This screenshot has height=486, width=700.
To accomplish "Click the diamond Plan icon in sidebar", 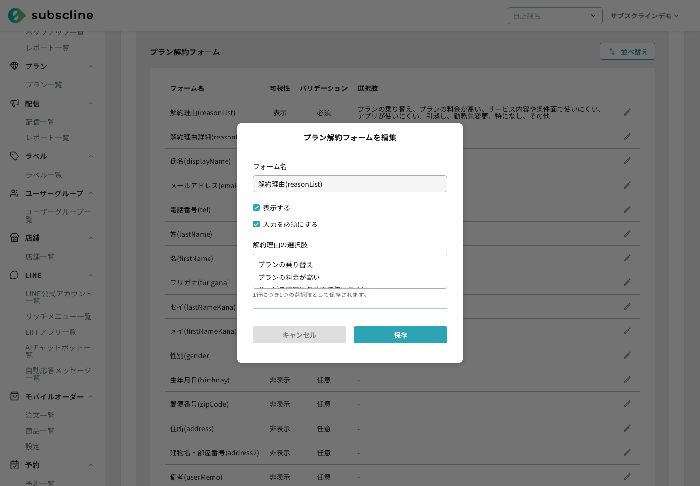I will point(15,66).
